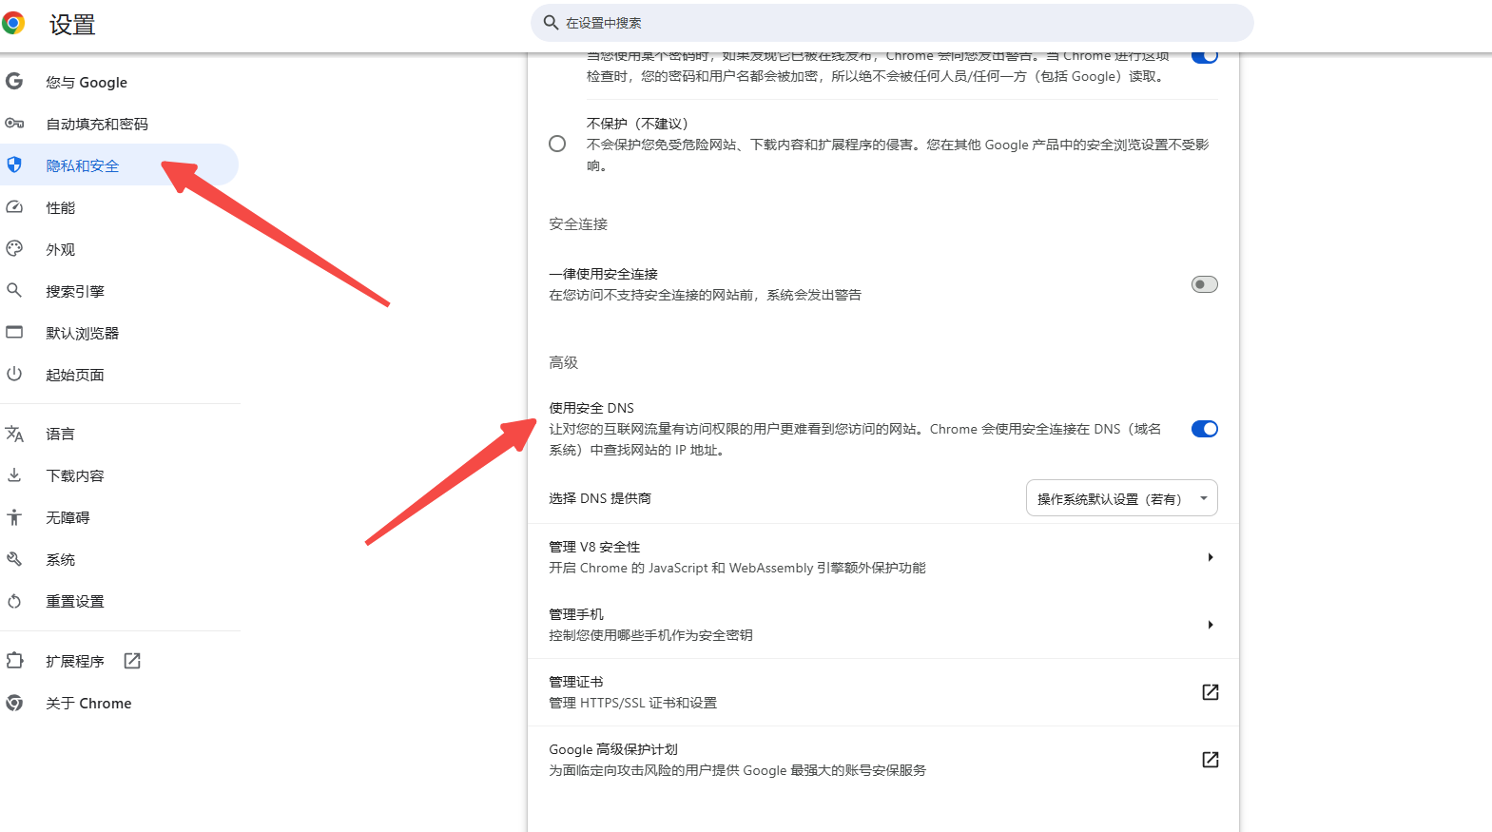This screenshot has height=832, width=1492.
Task: Click the accessibility icon for 无障碍
Action: (14, 517)
